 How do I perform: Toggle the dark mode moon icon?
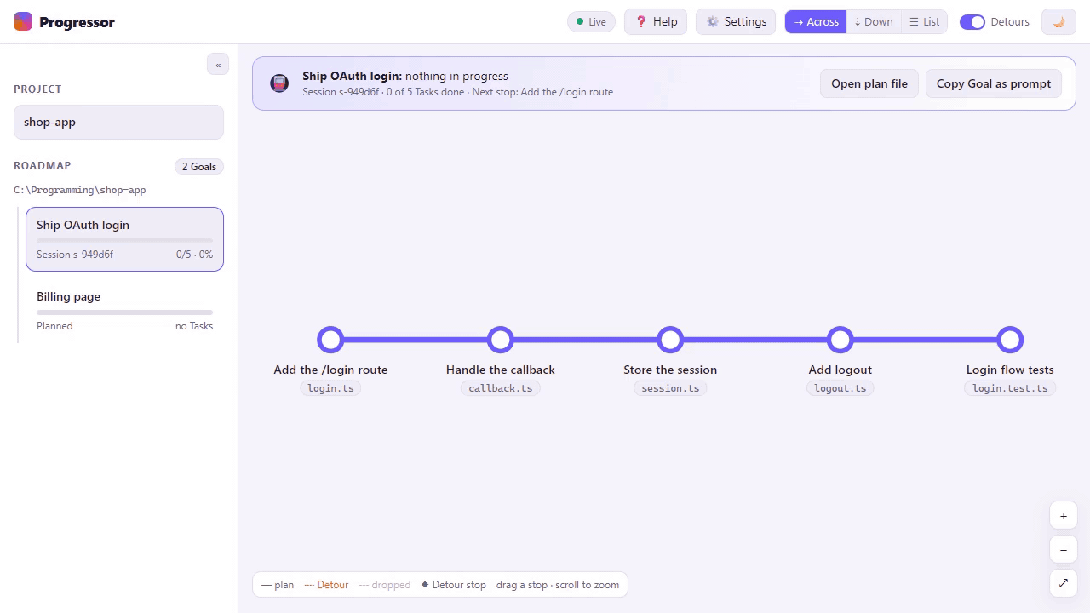(x=1058, y=21)
